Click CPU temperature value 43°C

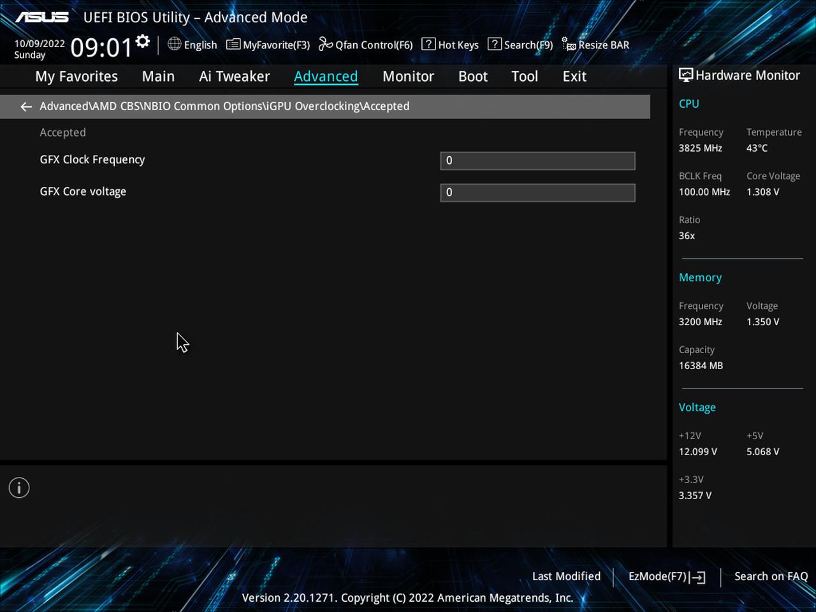tap(757, 148)
